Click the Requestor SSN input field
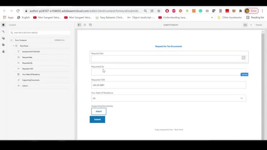 click(169, 85)
